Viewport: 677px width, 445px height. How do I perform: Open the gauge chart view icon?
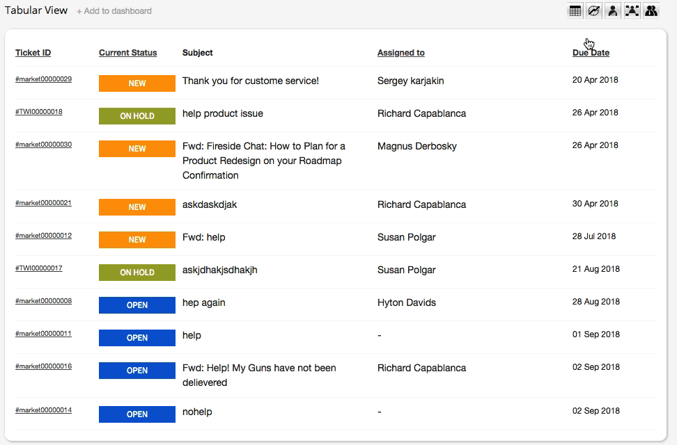[593, 10]
